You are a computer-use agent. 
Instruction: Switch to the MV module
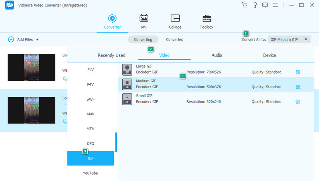pyautogui.click(x=144, y=21)
